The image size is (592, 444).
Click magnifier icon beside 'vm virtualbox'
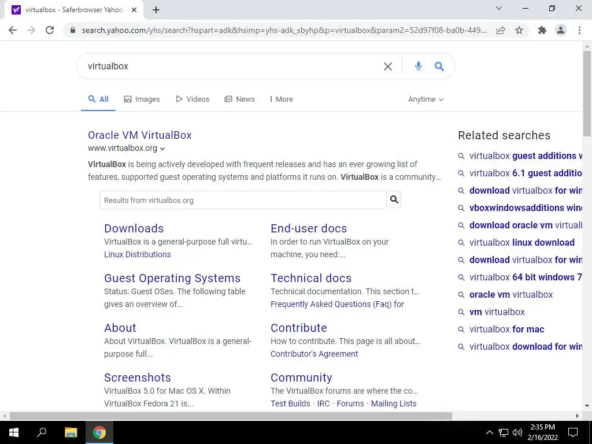click(x=461, y=312)
